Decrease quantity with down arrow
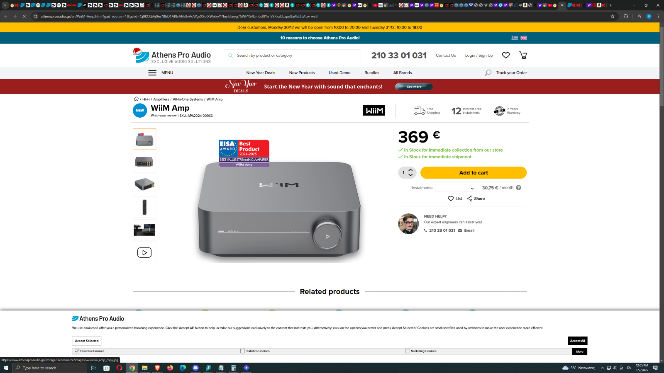This screenshot has width=664, height=373. tap(410, 175)
